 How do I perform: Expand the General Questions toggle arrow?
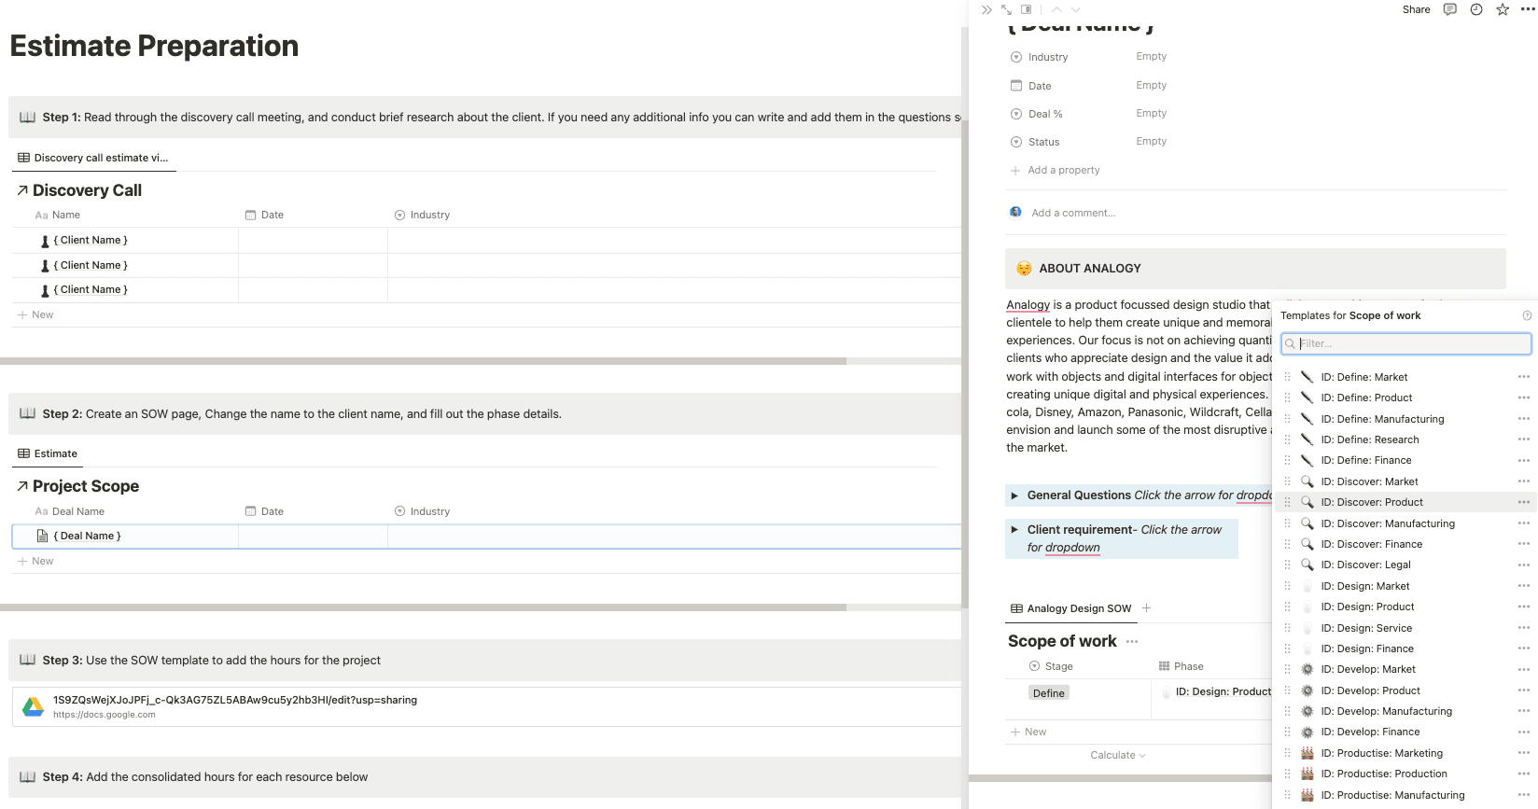(x=1014, y=495)
